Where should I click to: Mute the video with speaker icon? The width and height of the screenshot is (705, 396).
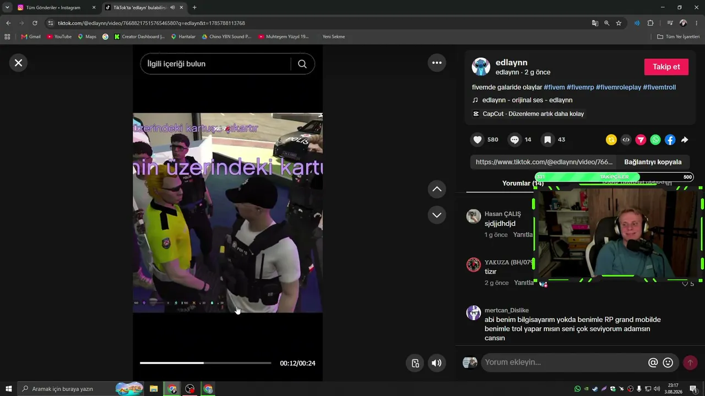tap(436, 363)
